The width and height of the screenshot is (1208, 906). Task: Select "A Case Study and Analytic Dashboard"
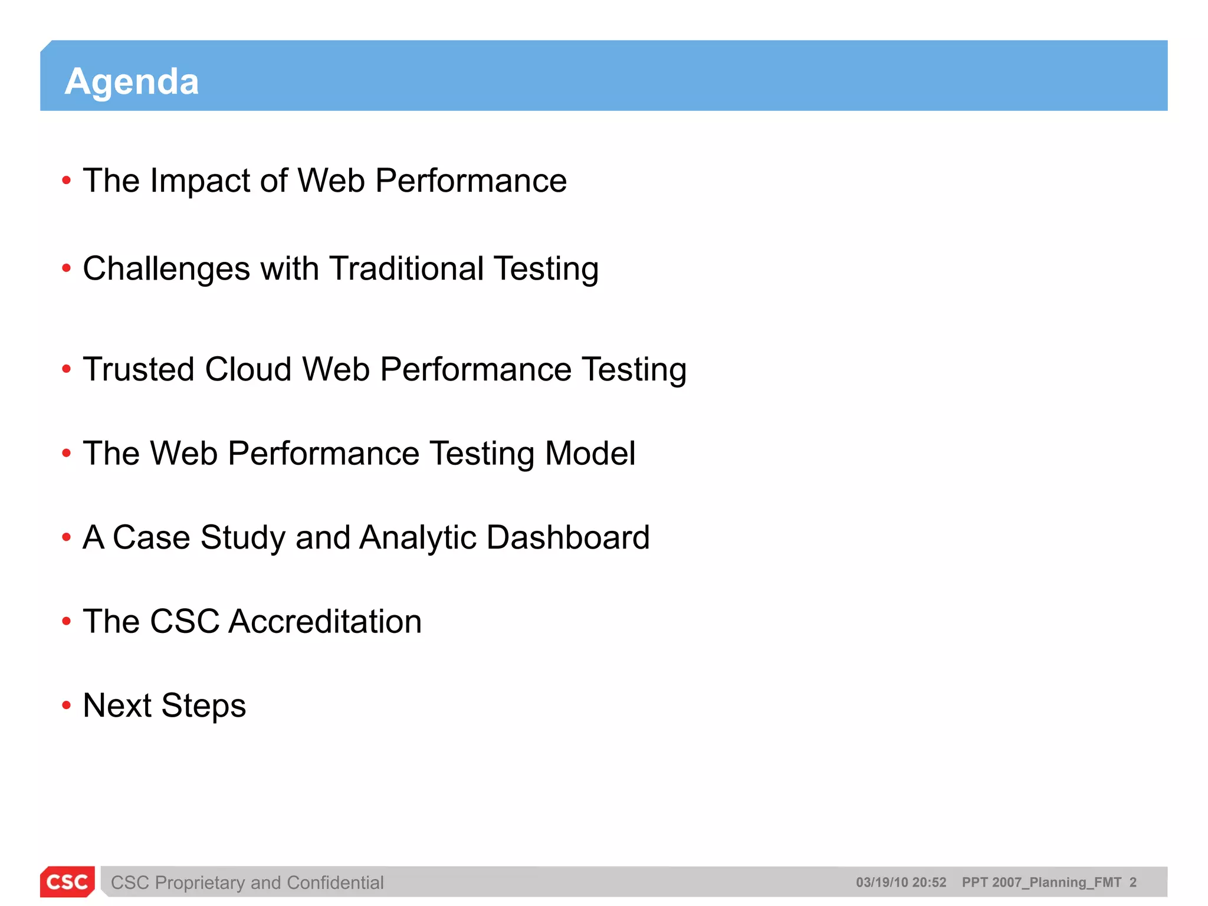[366, 537]
